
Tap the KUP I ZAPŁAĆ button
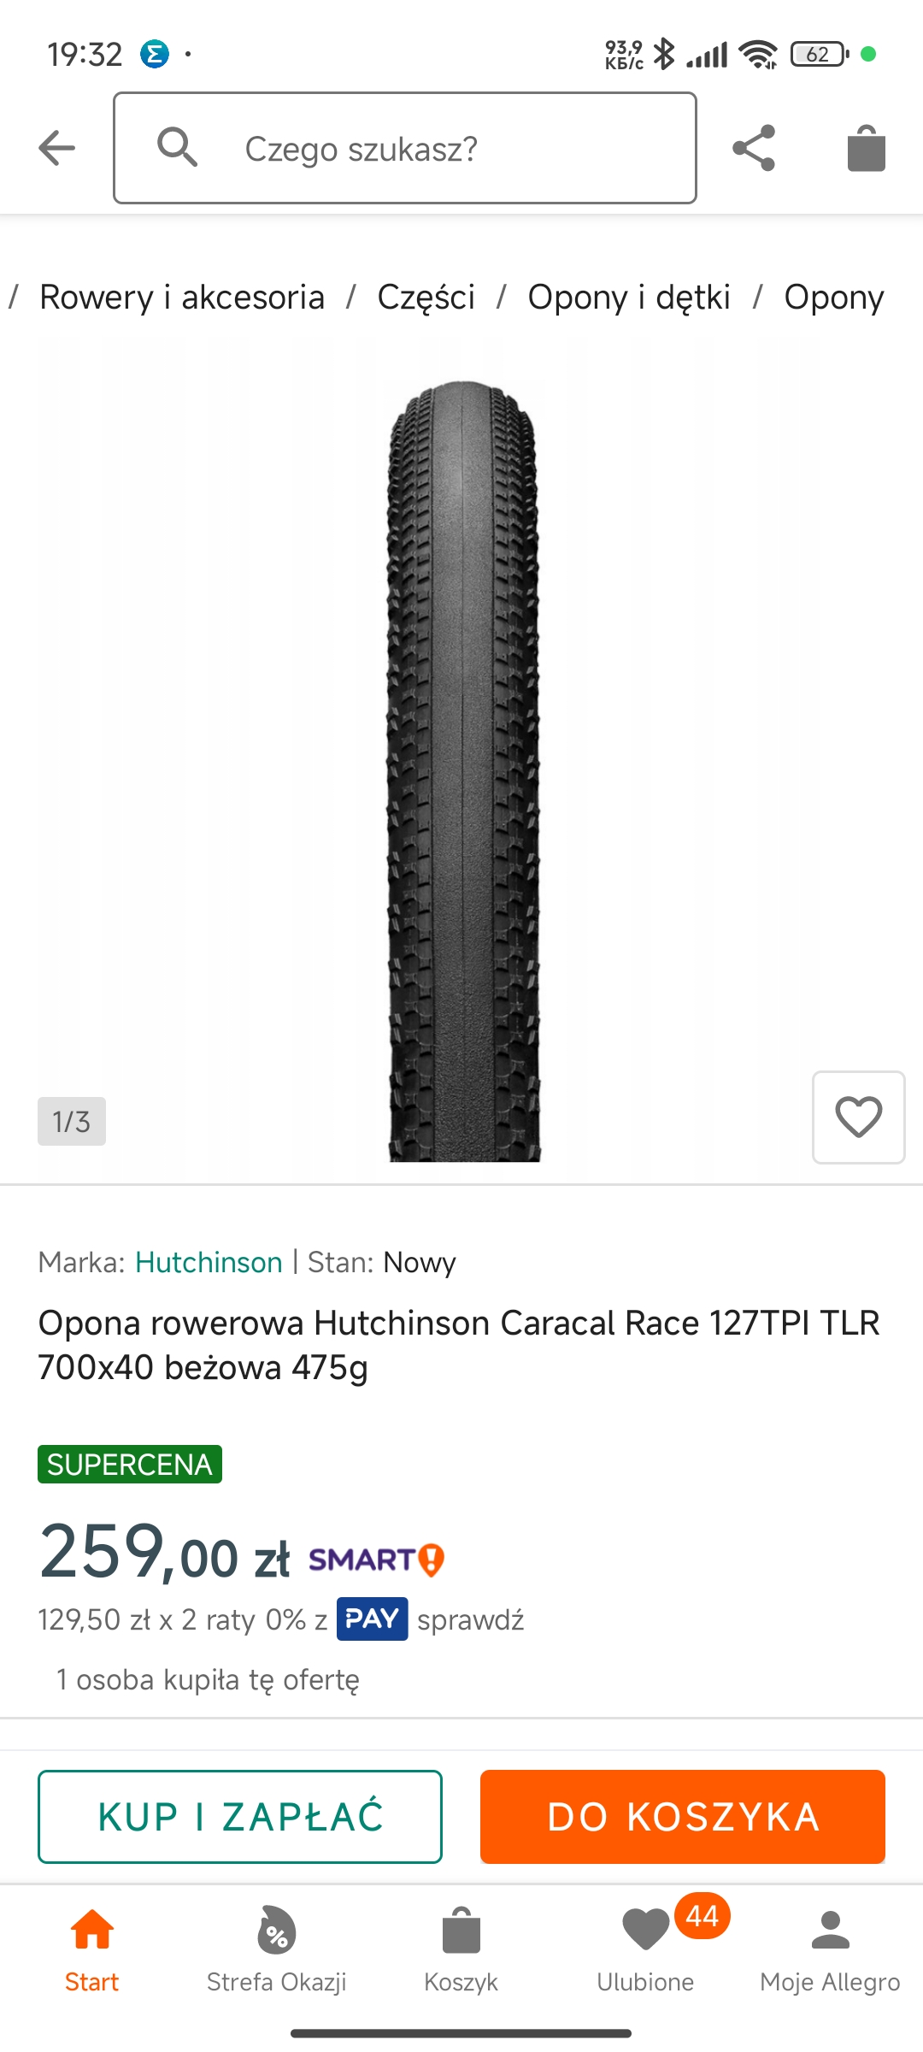pos(240,1817)
